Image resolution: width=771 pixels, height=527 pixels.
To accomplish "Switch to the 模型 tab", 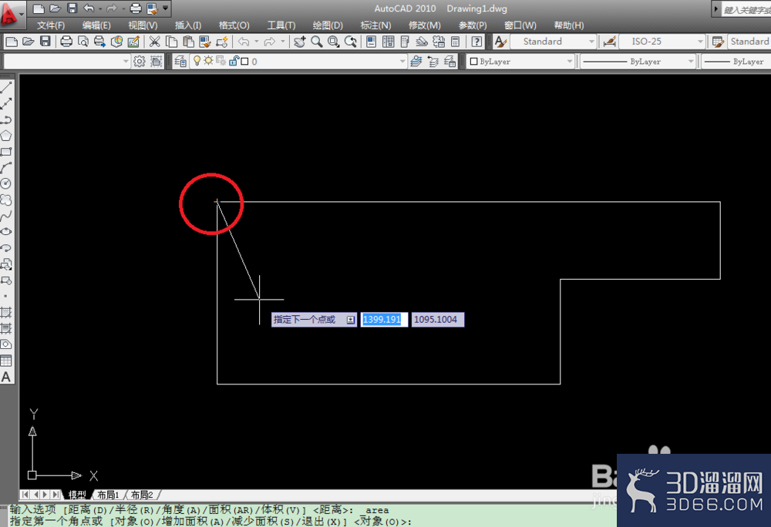I will click(x=77, y=495).
